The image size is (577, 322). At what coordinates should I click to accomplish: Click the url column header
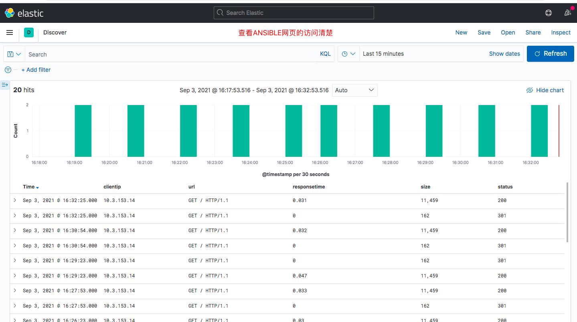[192, 187]
